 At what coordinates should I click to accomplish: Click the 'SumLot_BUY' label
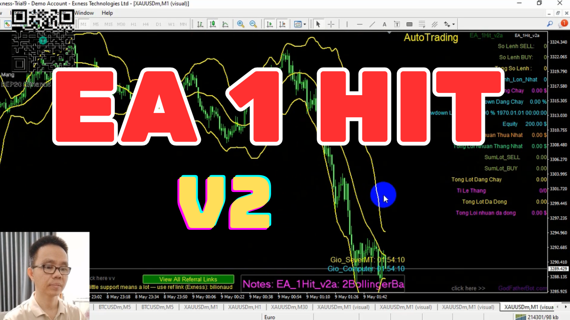tap(501, 168)
